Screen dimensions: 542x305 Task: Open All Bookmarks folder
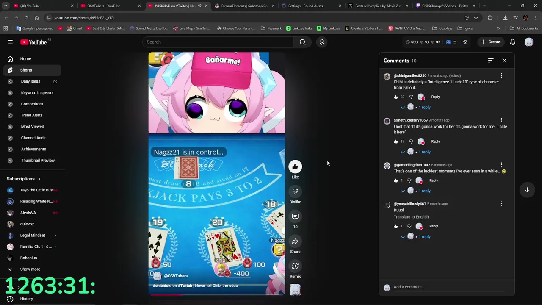tap(524, 28)
